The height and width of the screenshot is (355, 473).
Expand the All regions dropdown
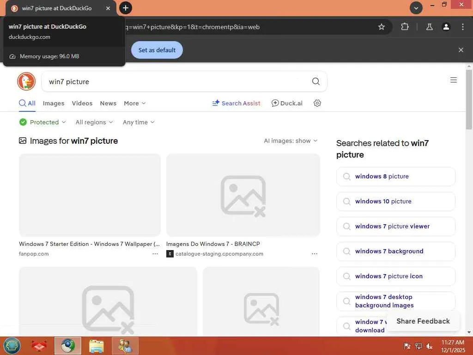(94, 122)
